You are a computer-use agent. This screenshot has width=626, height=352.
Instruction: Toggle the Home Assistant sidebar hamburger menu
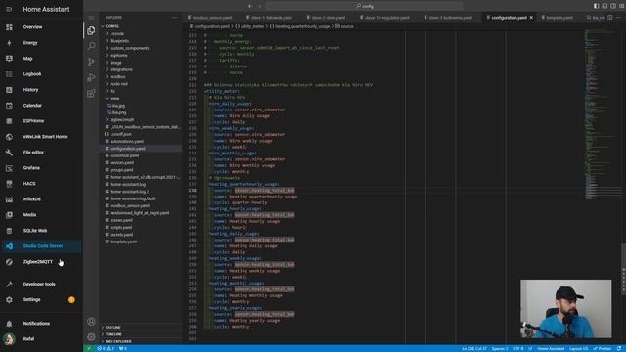(x=9, y=9)
